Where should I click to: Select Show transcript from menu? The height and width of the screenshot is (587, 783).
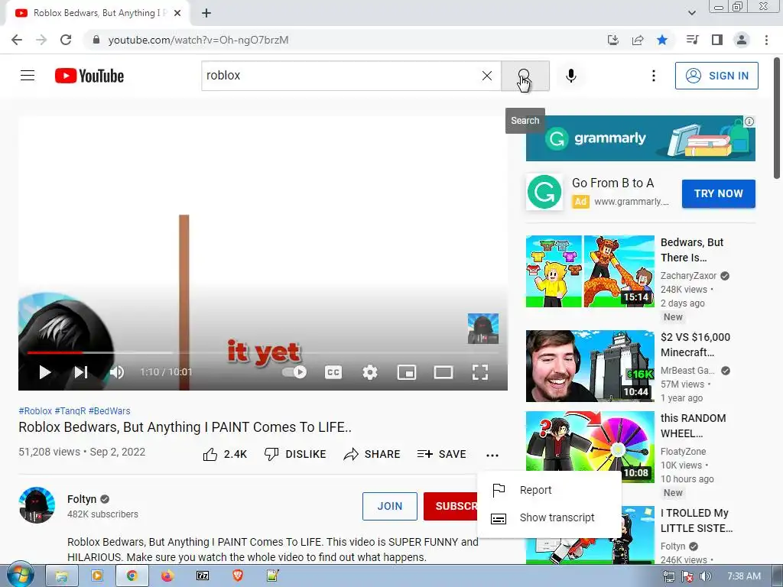[x=549, y=517]
